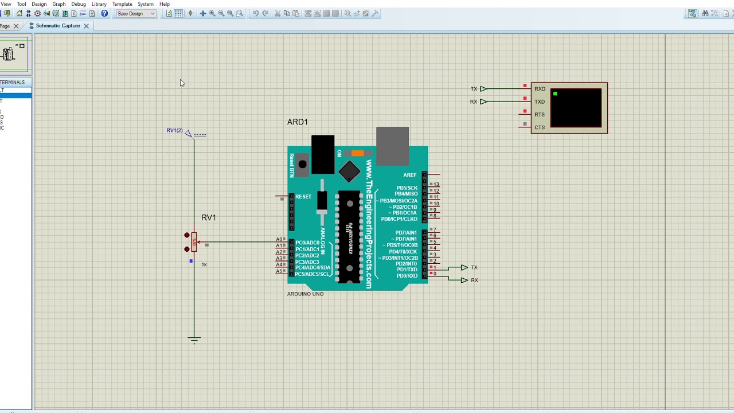Click the Block Move icon
This screenshot has height=413, width=734.
coord(317,13)
